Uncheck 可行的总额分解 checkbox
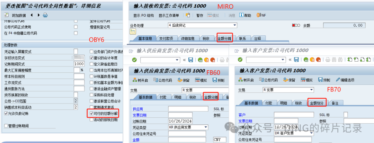 [91, 114]
